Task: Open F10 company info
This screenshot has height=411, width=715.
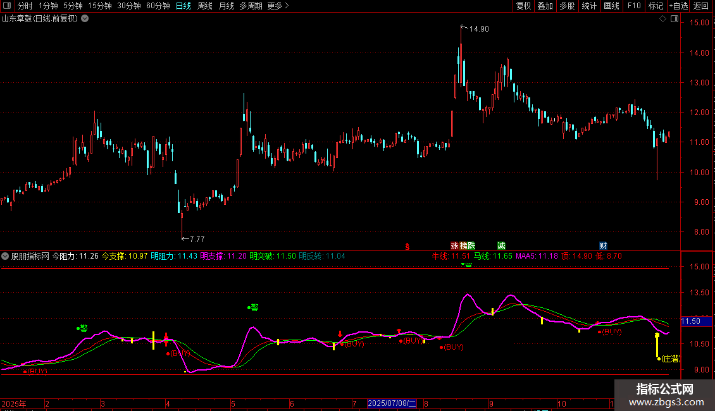Action: (634, 6)
